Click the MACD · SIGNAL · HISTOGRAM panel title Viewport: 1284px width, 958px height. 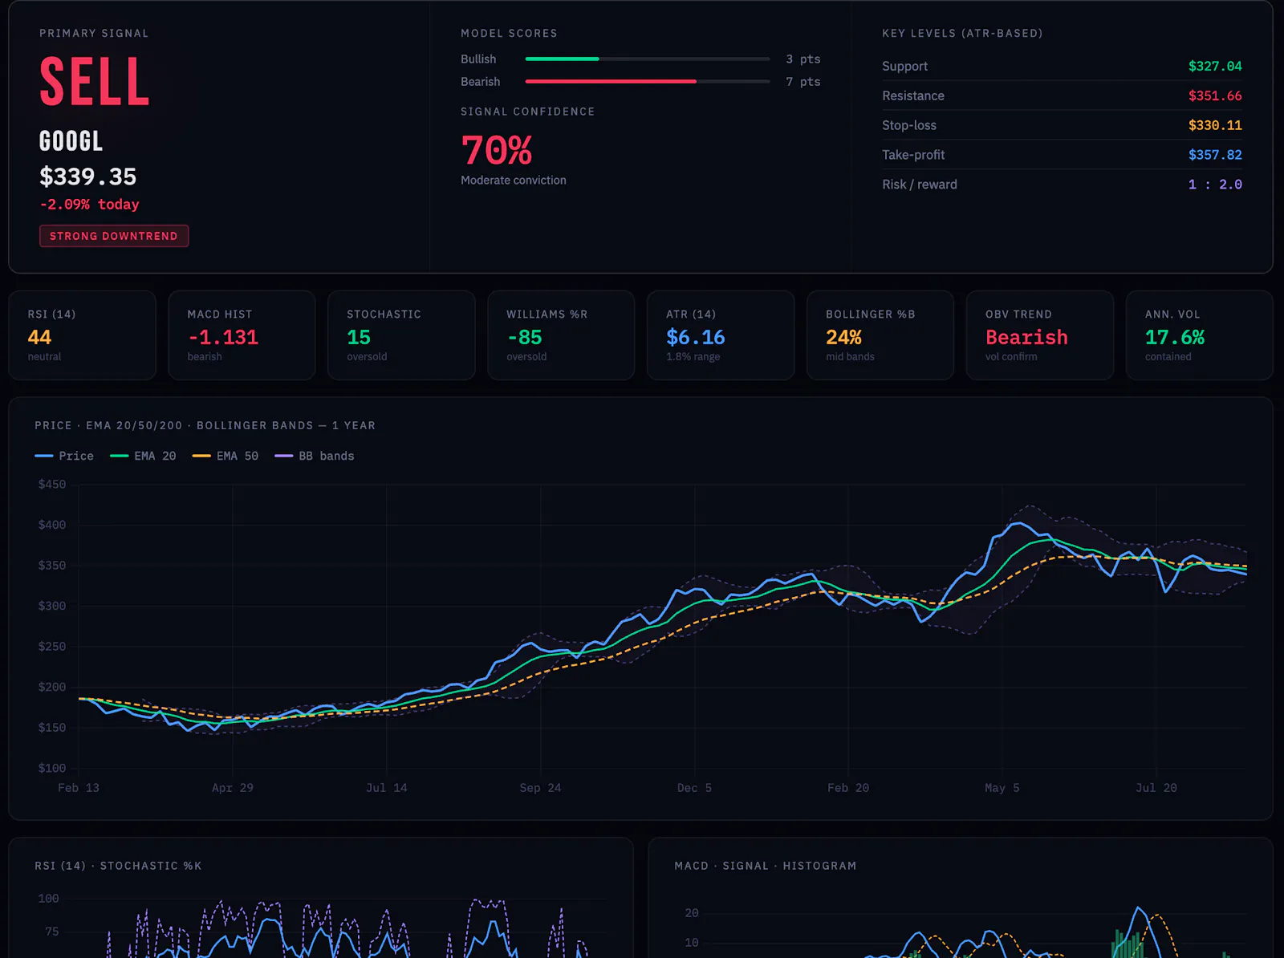point(766,866)
